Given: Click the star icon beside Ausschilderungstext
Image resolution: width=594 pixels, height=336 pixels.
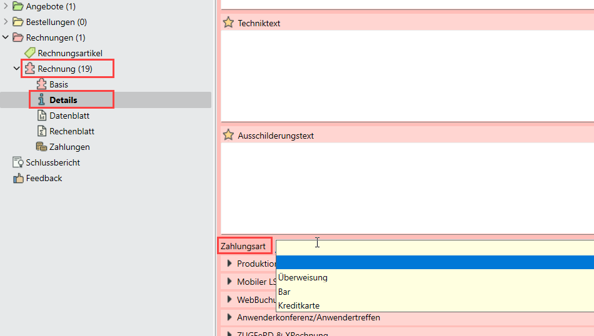Looking at the screenshot, I should pos(228,136).
